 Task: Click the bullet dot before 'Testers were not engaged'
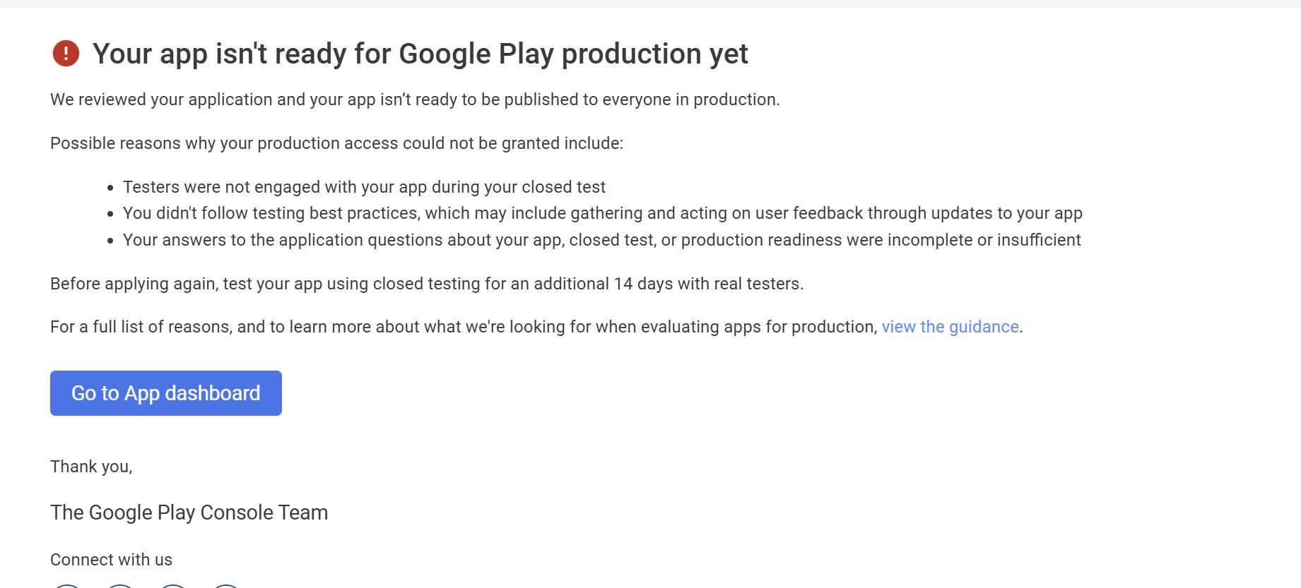click(x=110, y=188)
